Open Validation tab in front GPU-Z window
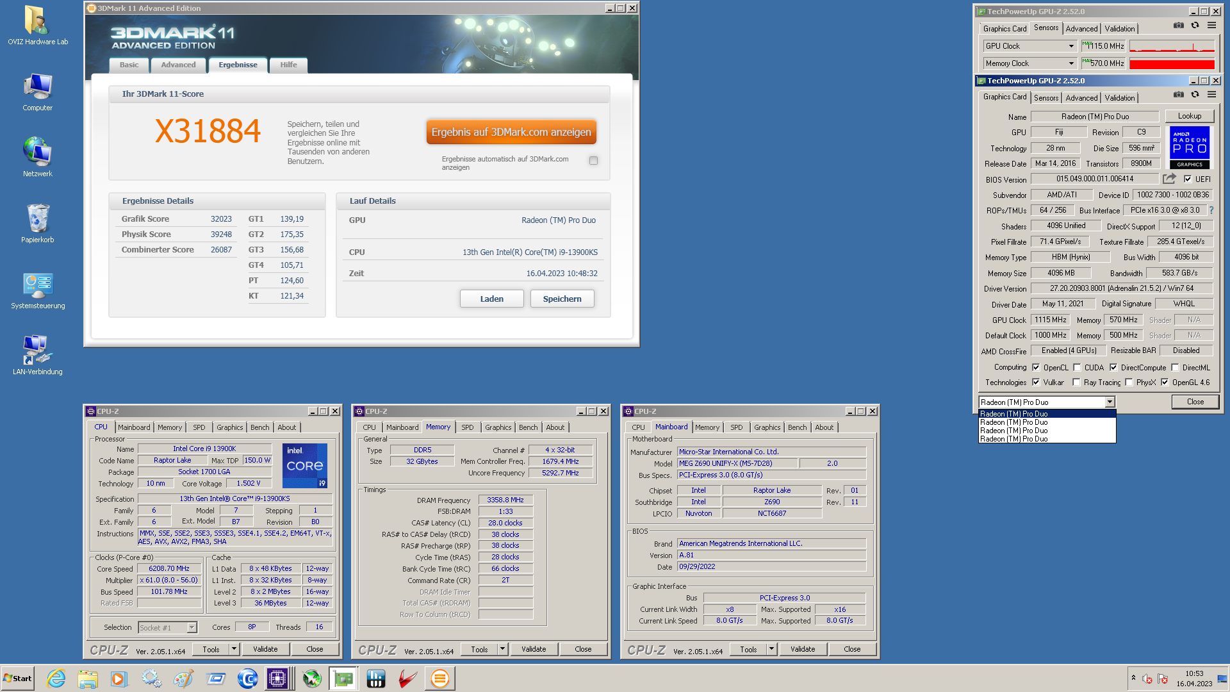Image resolution: width=1230 pixels, height=692 pixels. 1119,98
